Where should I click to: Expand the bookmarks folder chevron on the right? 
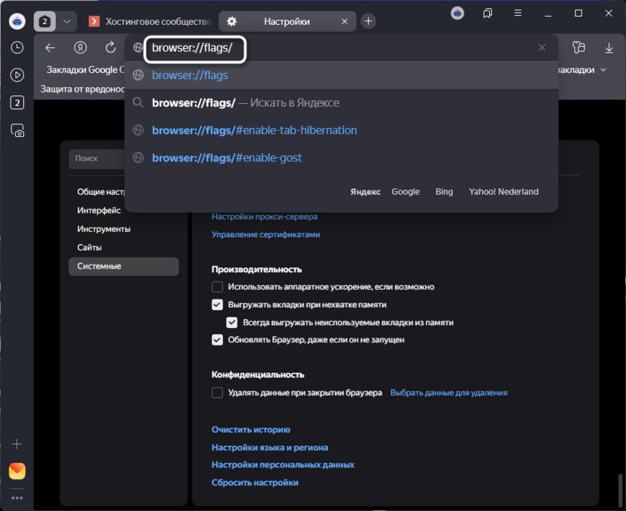[603, 70]
